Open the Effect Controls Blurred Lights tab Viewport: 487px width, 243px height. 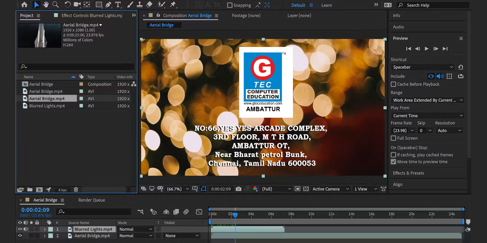click(91, 16)
